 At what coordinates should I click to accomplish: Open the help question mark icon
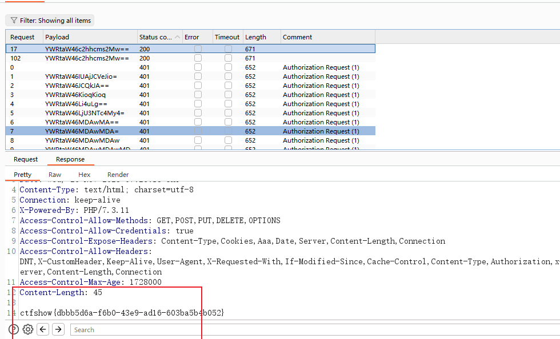(x=13, y=329)
